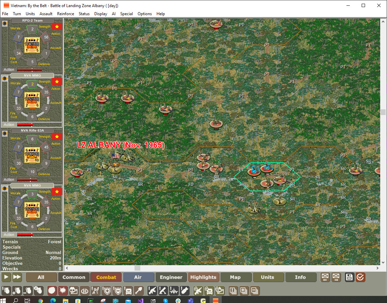The width and height of the screenshot is (387, 303).
Task: Open the Engineer toolbar tab
Action: (171, 277)
